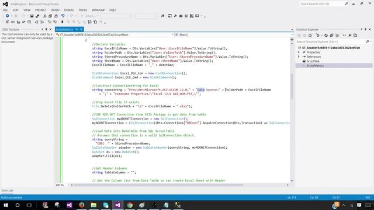Click the "Build succeeded" status bar text

pos(12,198)
